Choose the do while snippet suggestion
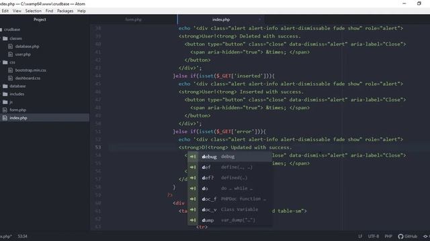This screenshot has height=241, width=430. [x=230, y=189]
